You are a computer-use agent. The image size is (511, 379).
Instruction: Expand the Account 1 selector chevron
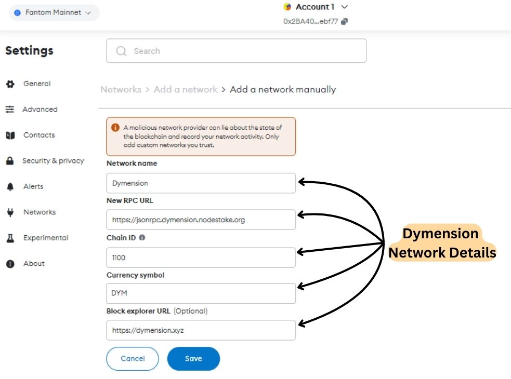(x=345, y=7)
